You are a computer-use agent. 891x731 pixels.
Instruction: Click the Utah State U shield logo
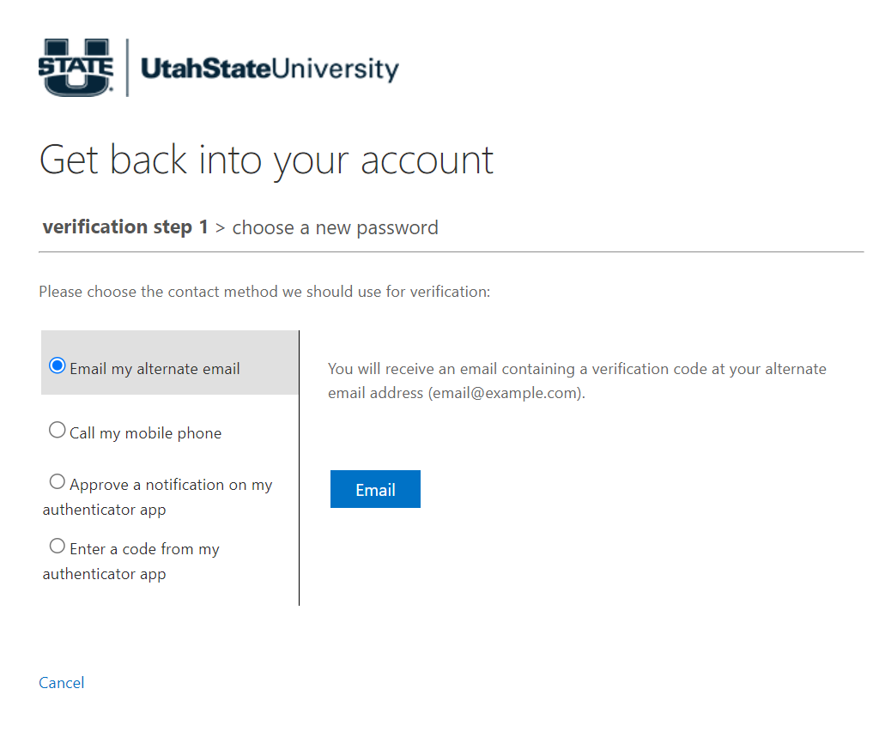76,67
